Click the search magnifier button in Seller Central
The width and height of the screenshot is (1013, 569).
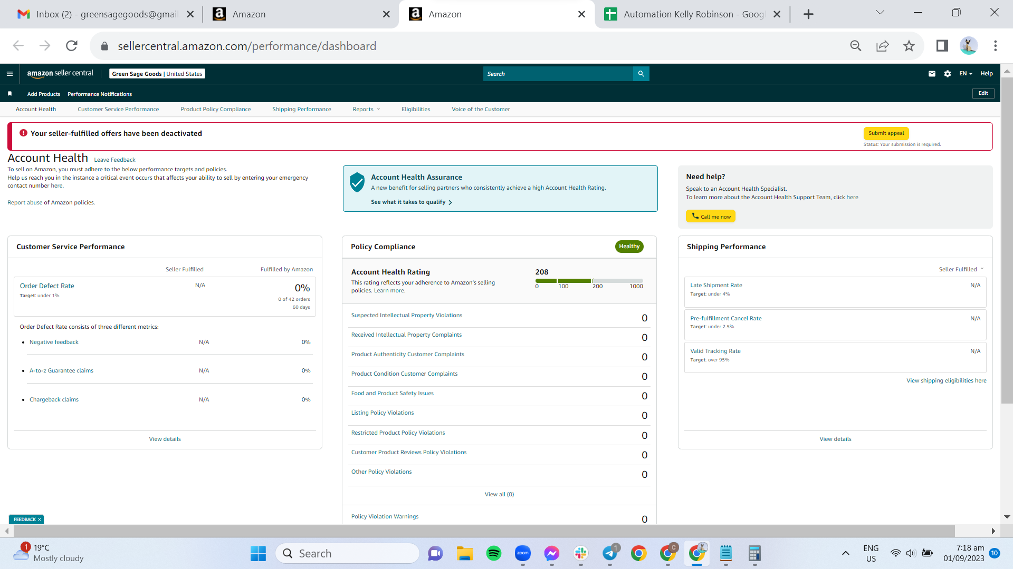pyautogui.click(x=641, y=74)
